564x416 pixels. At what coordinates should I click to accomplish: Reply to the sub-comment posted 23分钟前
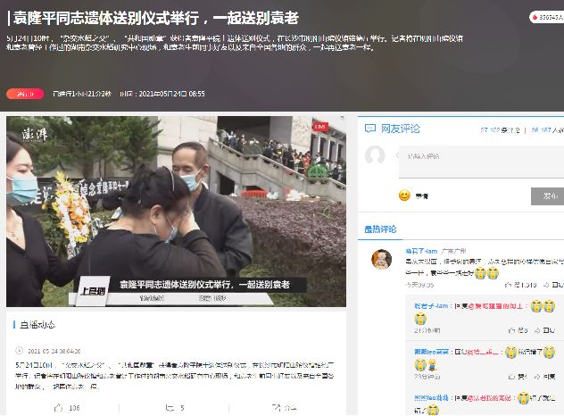(x=544, y=377)
